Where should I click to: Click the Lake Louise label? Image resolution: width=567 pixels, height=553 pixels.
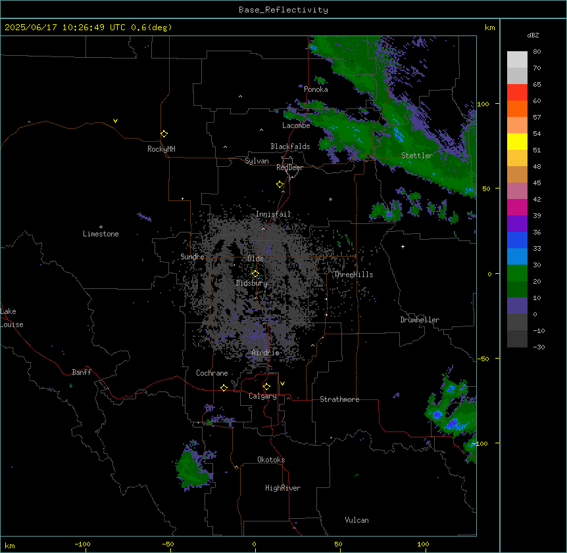(x=12, y=318)
